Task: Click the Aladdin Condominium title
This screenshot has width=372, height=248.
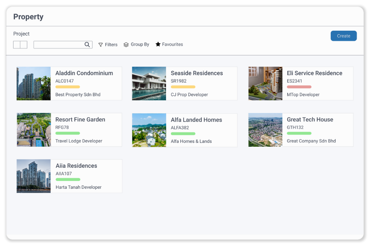Action: pyautogui.click(x=84, y=73)
